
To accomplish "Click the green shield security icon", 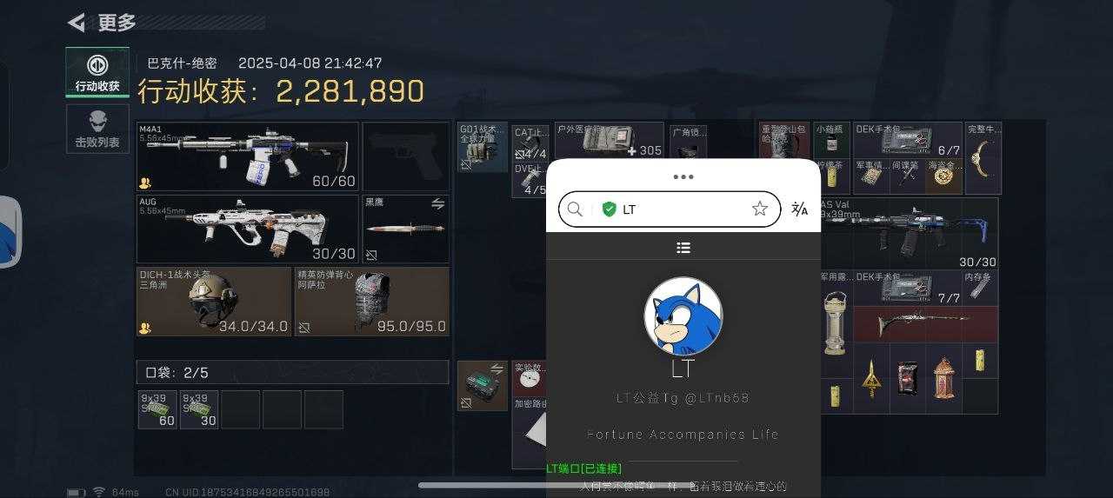I will [x=609, y=209].
